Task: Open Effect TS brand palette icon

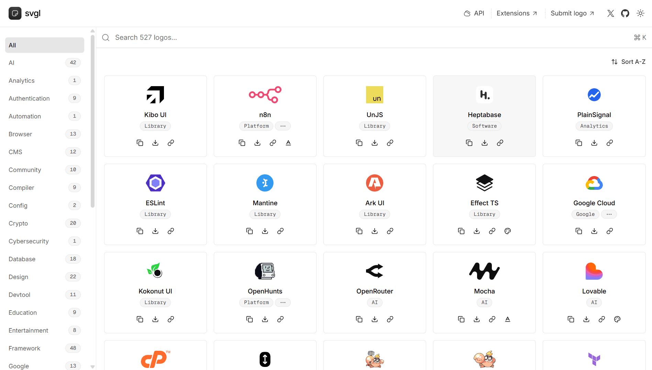Action: (x=508, y=231)
